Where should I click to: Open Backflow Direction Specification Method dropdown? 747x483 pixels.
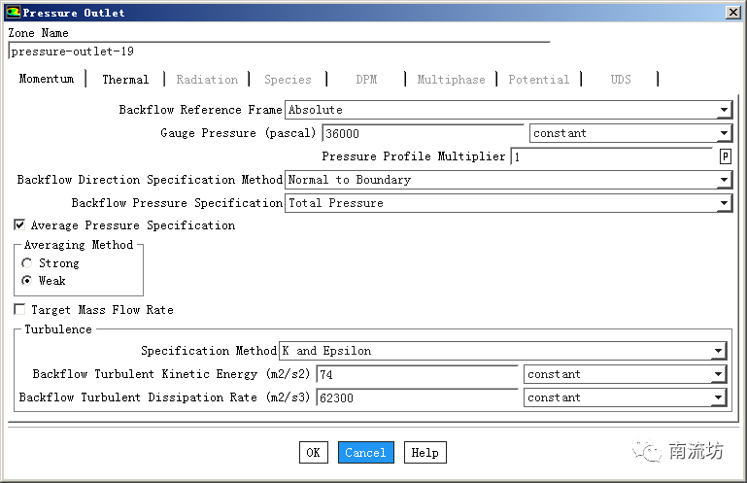[x=724, y=181]
